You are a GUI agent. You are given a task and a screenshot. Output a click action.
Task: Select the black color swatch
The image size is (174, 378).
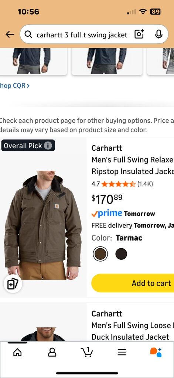pyautogui.click(x=121, y=254)
